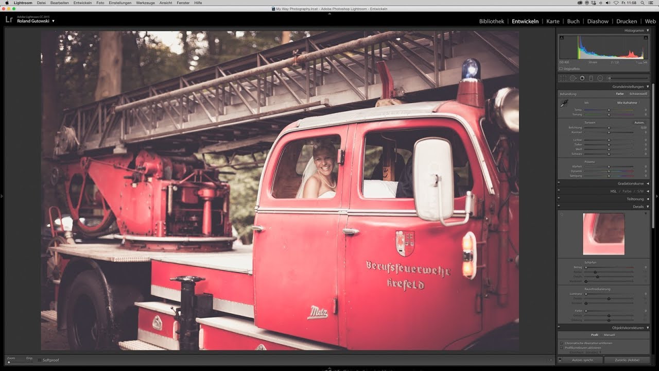Switch to Buch module
The width and height of the screenshot is (659, 371).
click(x=573, y=21)
